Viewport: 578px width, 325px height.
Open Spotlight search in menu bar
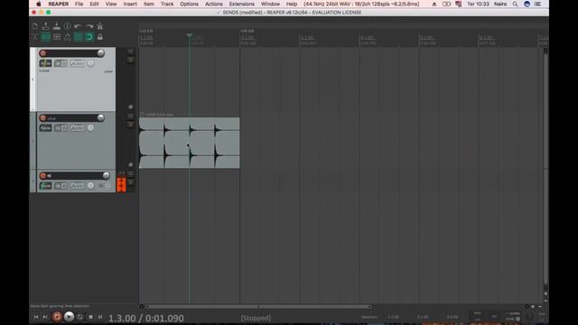tap(516, 4)
